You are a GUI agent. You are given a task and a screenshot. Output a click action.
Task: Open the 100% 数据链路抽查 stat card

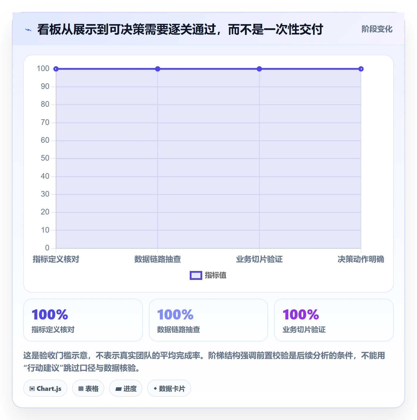pyautogui.click(x=208, y=320)
